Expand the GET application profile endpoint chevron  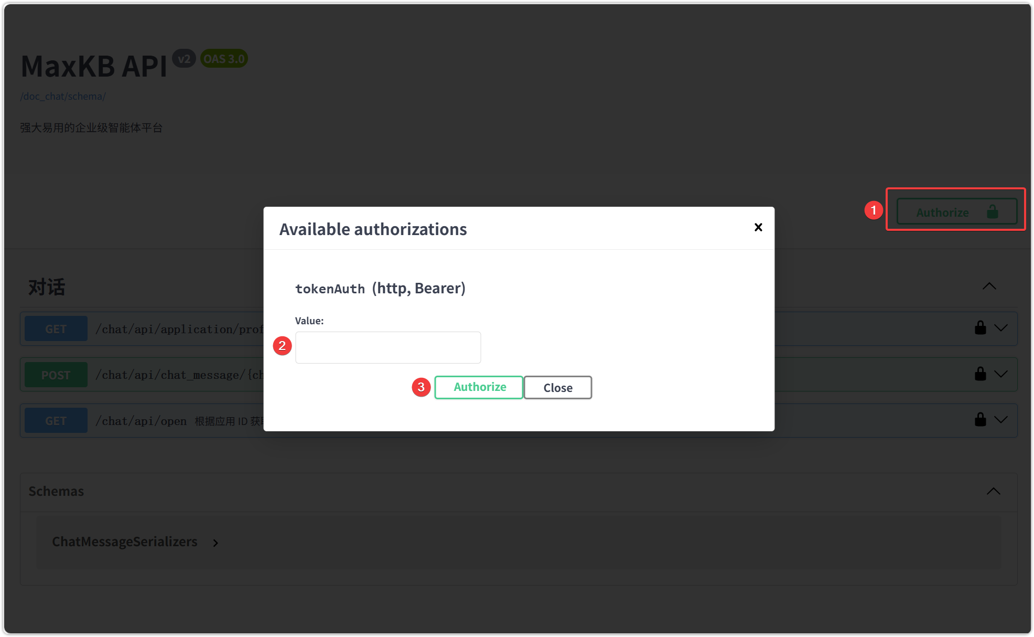(x=1001, y=328)
